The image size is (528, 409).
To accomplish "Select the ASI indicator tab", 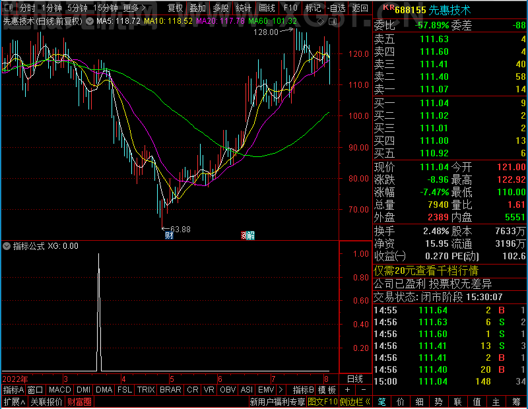I will tap(246, 390).
